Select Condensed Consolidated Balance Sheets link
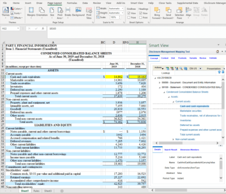 (x=187, y=92)
